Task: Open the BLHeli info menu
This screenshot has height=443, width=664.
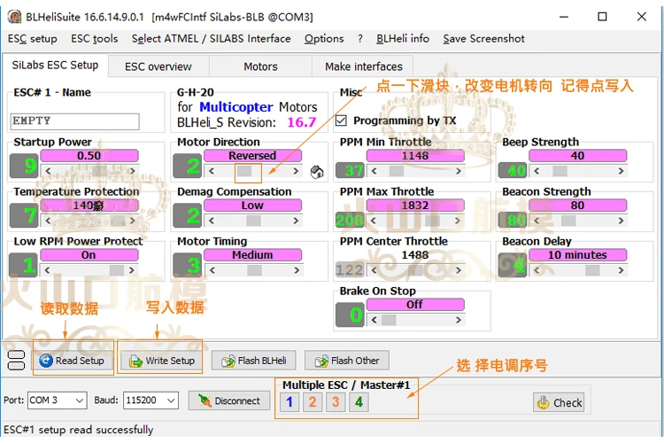Action: [x=403, y=39]
